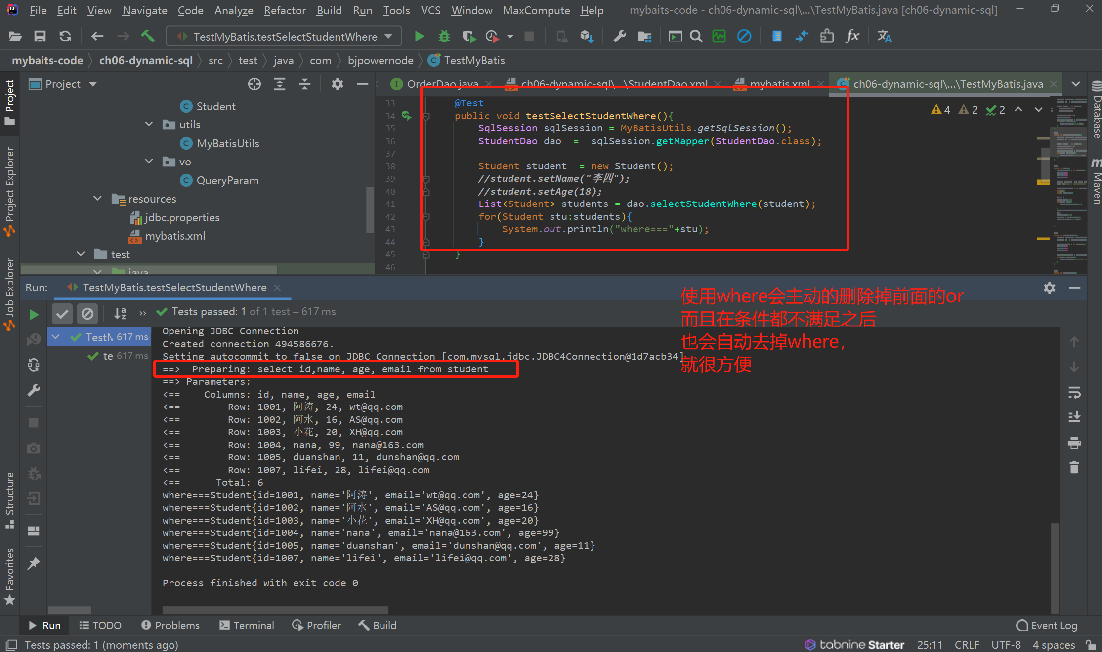Click the Search Everywhere magnifier icon
1102x652 pixels.
tap(696, 36)
